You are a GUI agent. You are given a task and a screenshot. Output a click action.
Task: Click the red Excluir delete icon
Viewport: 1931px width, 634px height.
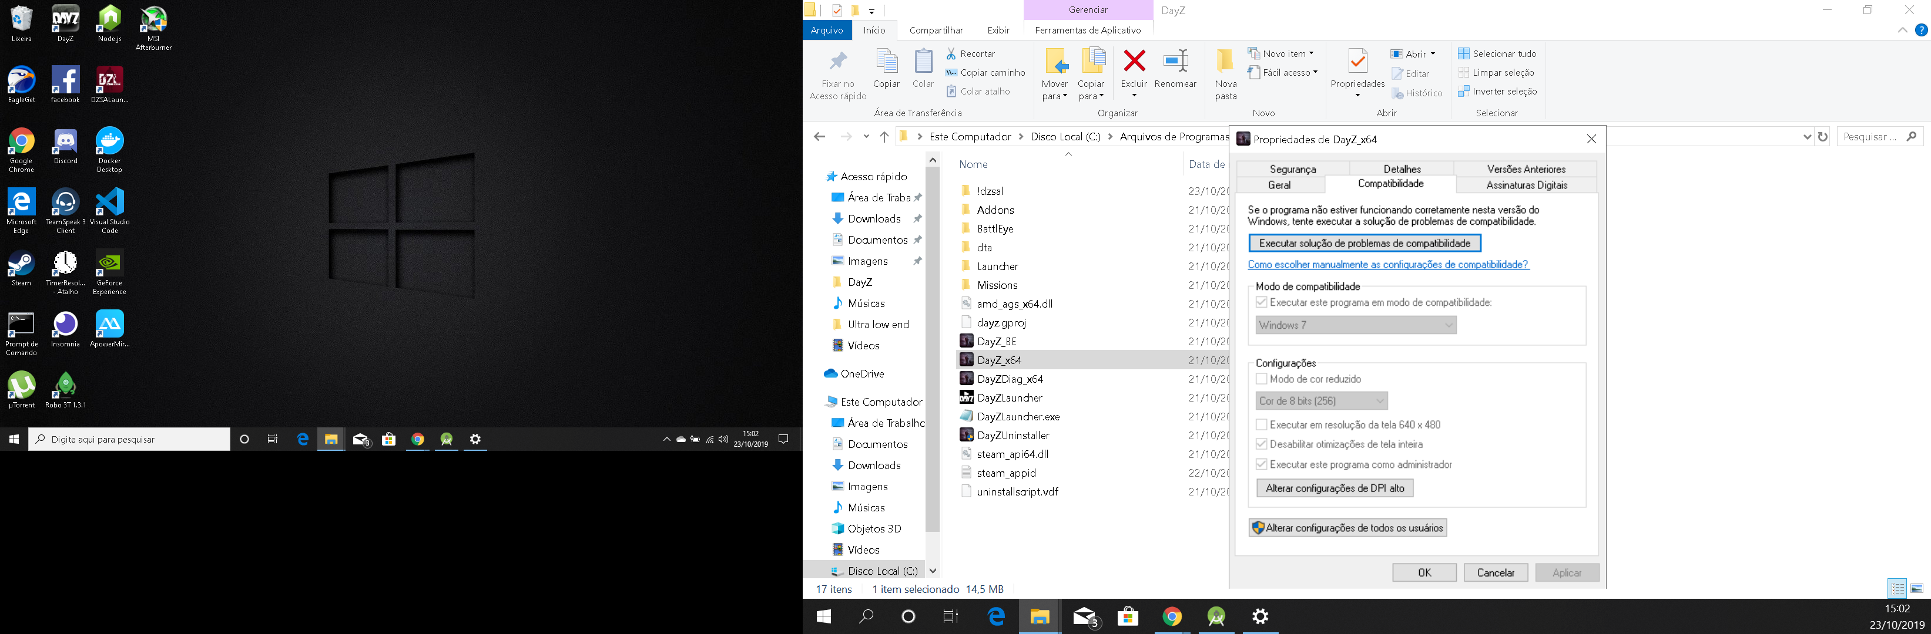tap(1134, 62)
